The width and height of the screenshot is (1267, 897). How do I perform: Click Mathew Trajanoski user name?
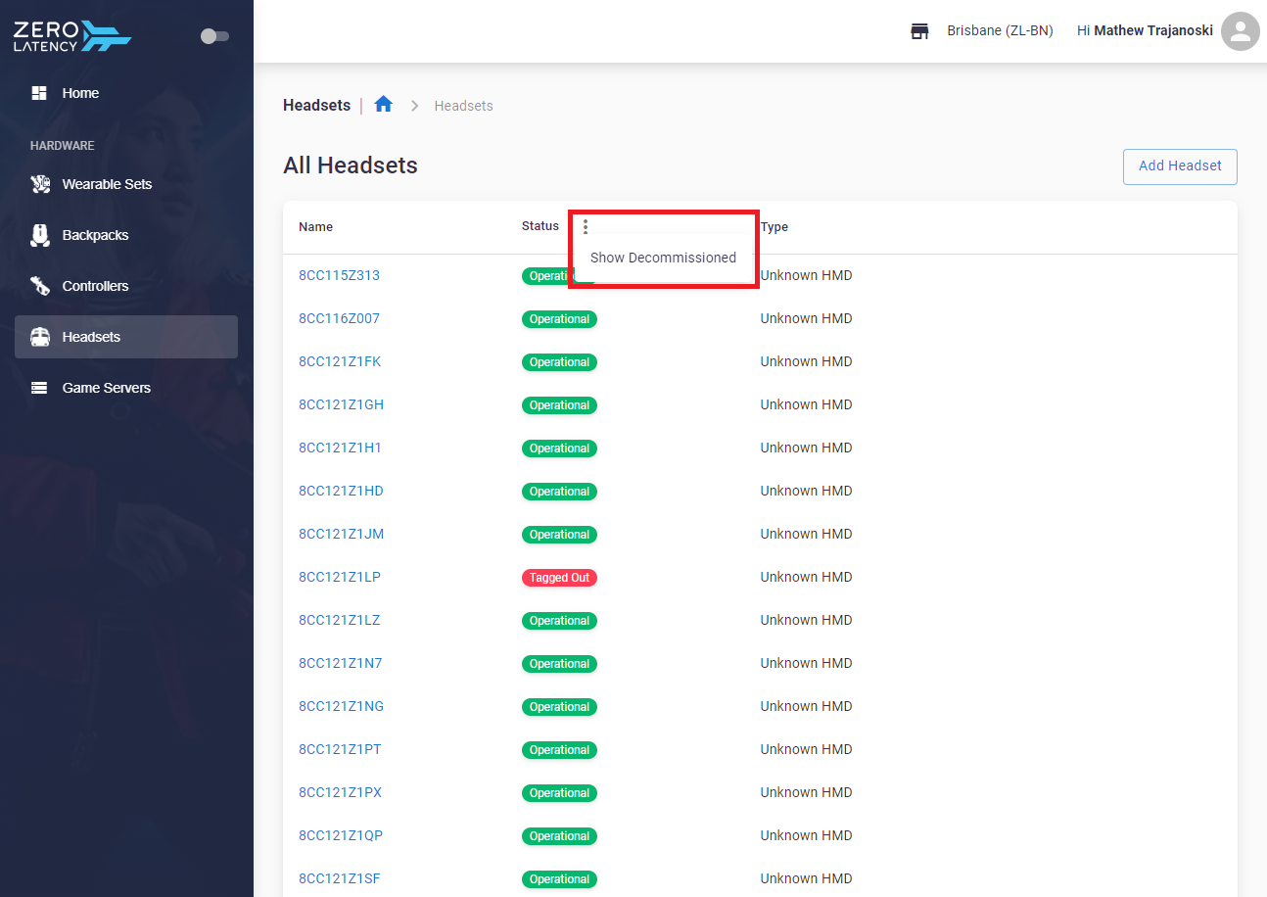pyautogui.click(x=1153, y=31)
